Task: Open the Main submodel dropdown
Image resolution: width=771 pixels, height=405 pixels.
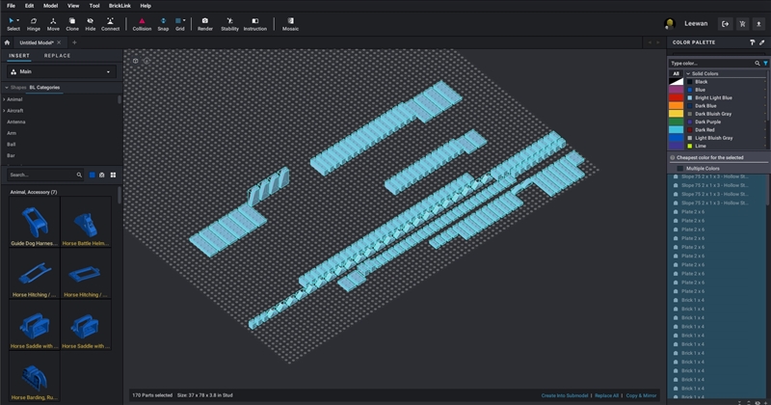Action: point(62,71)
